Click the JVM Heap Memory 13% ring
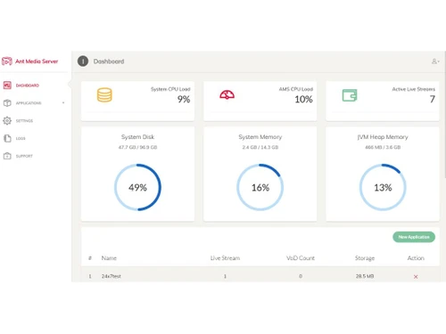446x334 pixels. point(383,187)
